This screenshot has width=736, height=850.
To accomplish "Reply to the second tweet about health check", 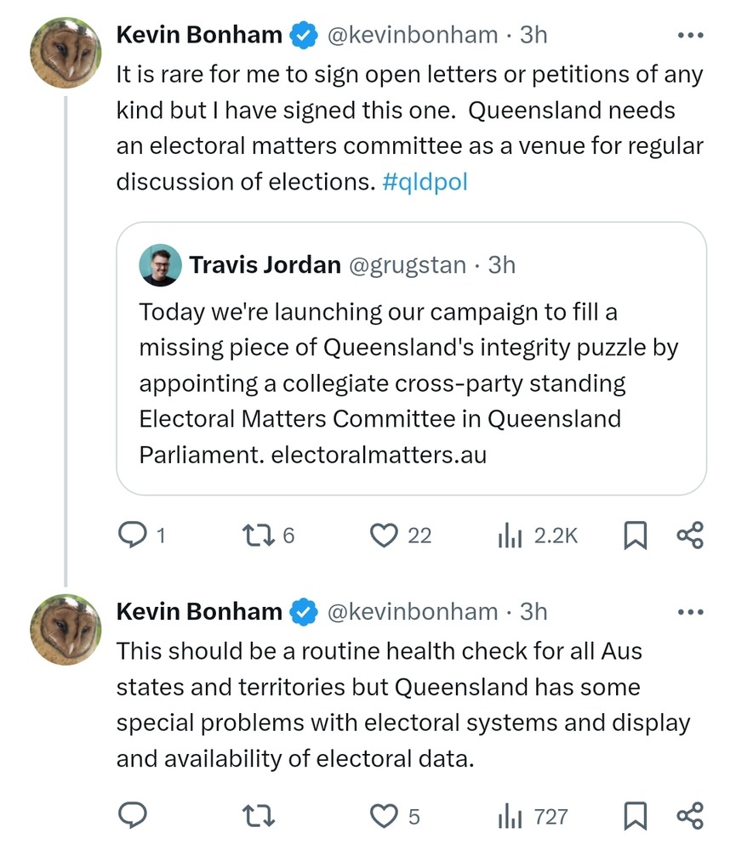I will pyautogui.click(x=132, y=816).
